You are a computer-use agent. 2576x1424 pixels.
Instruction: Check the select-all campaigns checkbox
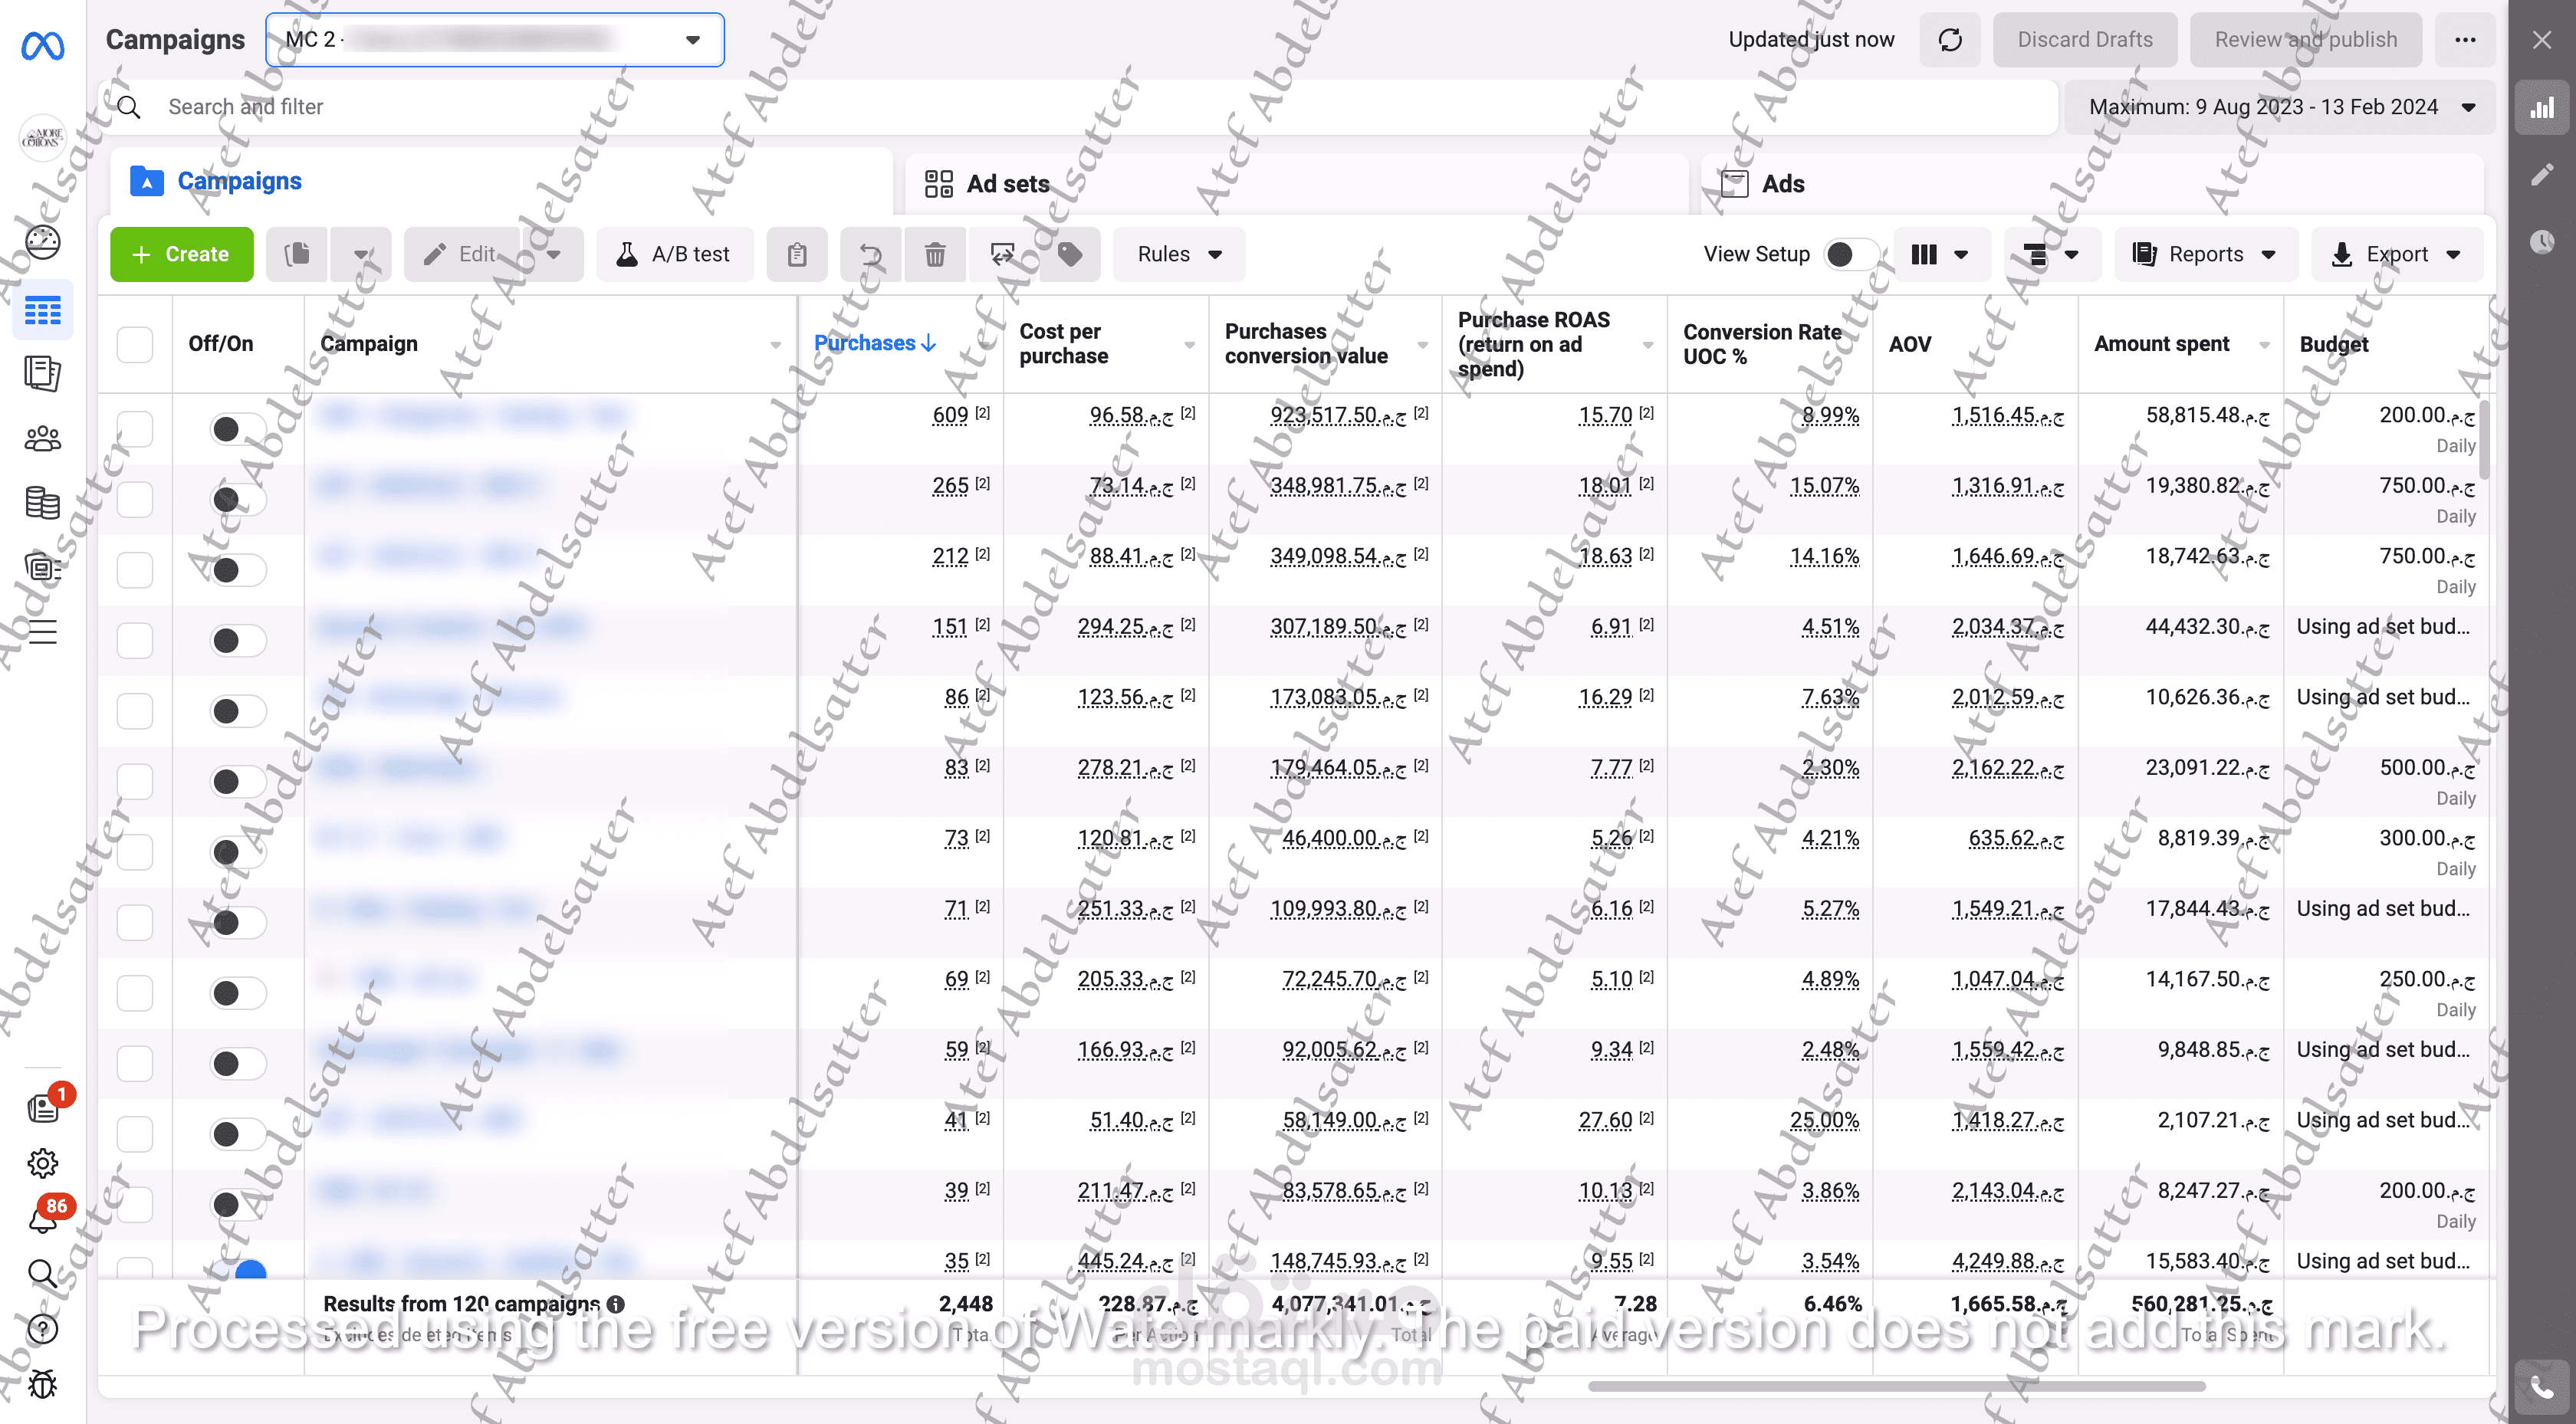(134, 344)
